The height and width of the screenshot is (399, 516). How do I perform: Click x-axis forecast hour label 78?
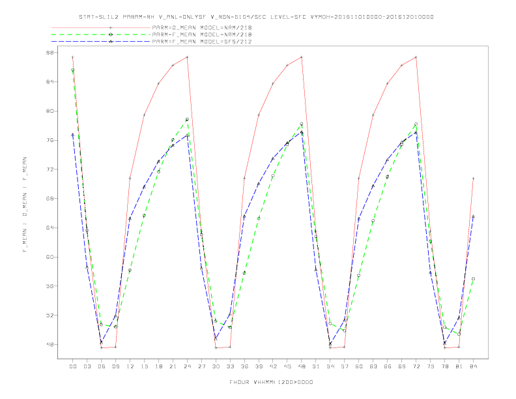coord(445,366)
